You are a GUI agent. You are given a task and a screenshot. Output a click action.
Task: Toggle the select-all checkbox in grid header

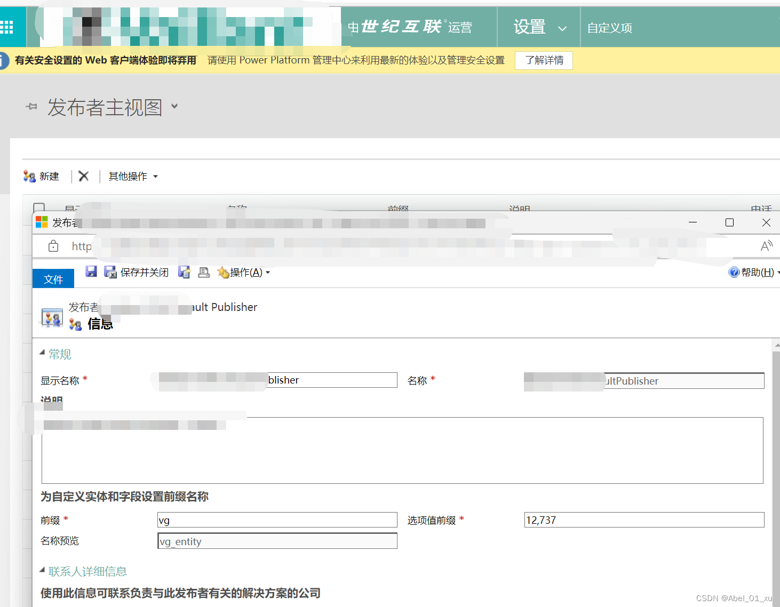click(x=39, y=207)
